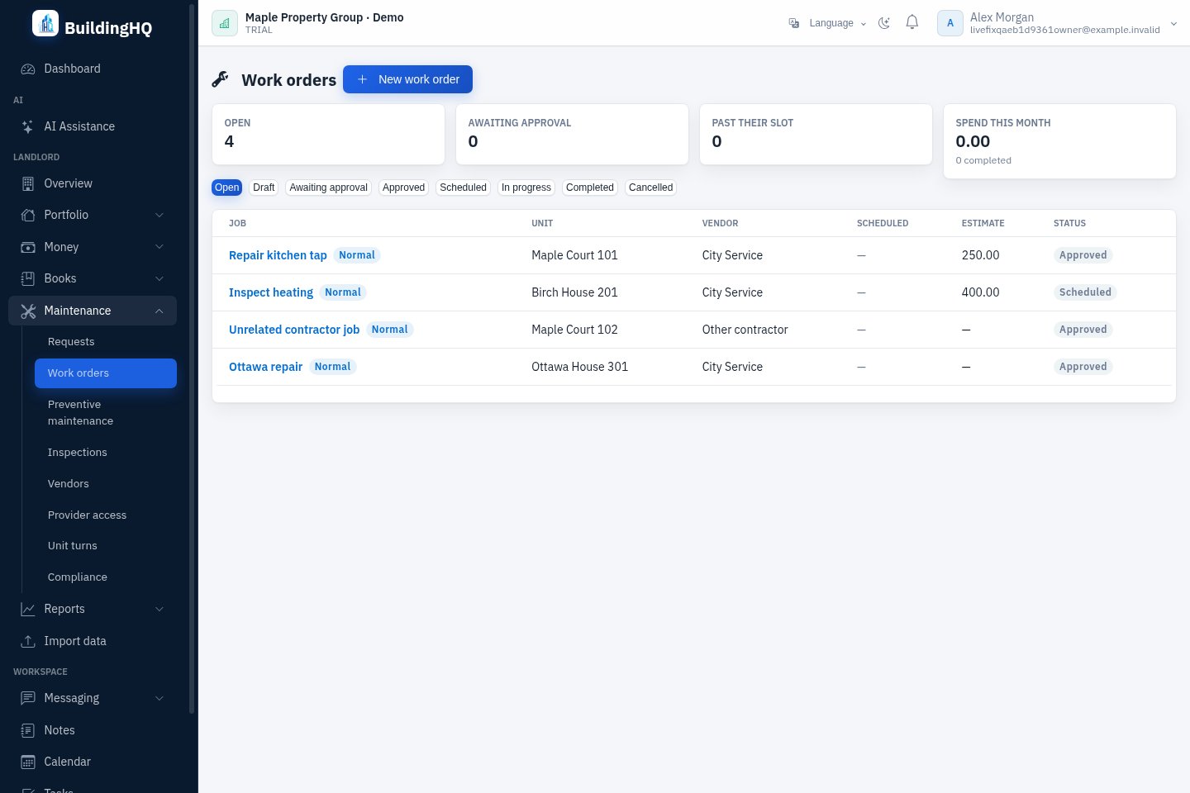Open the Unrelated contractor job link

[294, 330]
